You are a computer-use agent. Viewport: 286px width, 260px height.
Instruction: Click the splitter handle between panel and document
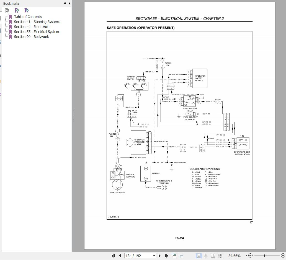pyautogui.click(x=73, y=115)
